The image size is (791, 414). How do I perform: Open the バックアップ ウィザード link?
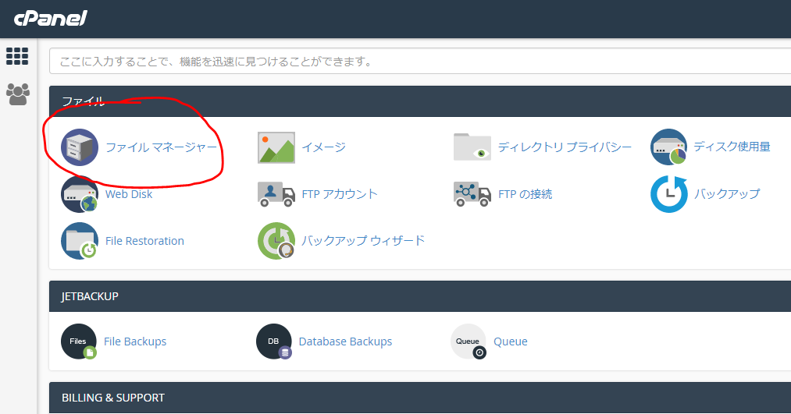(x=363, y=240)
